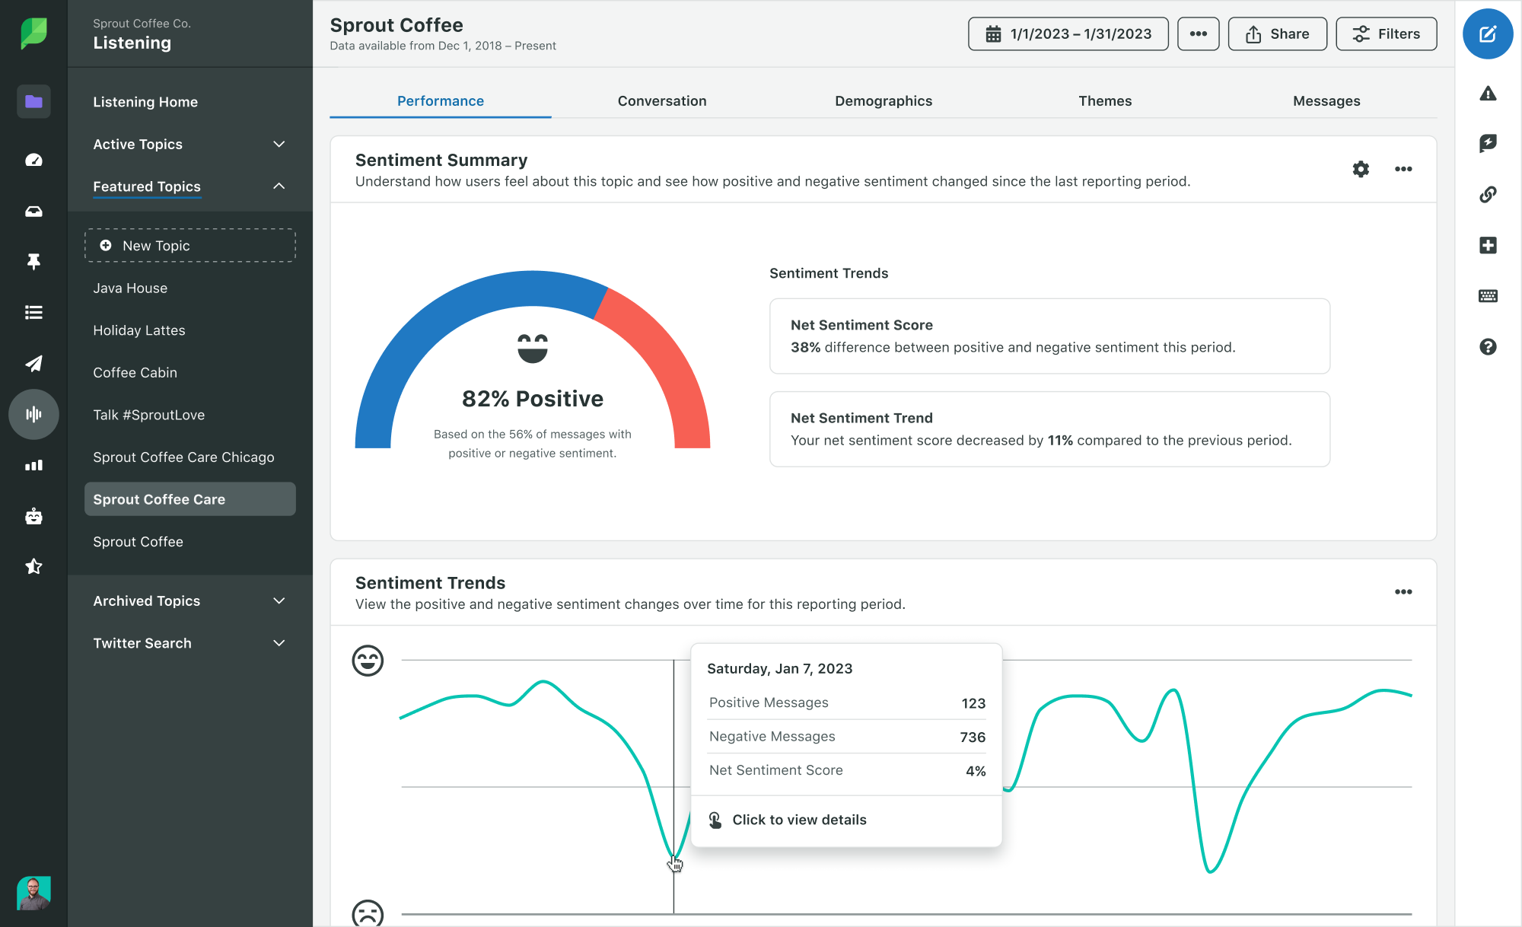
Task: Click the overflow menu on Sentiment Summary
Action: [x=1403, y=168]
